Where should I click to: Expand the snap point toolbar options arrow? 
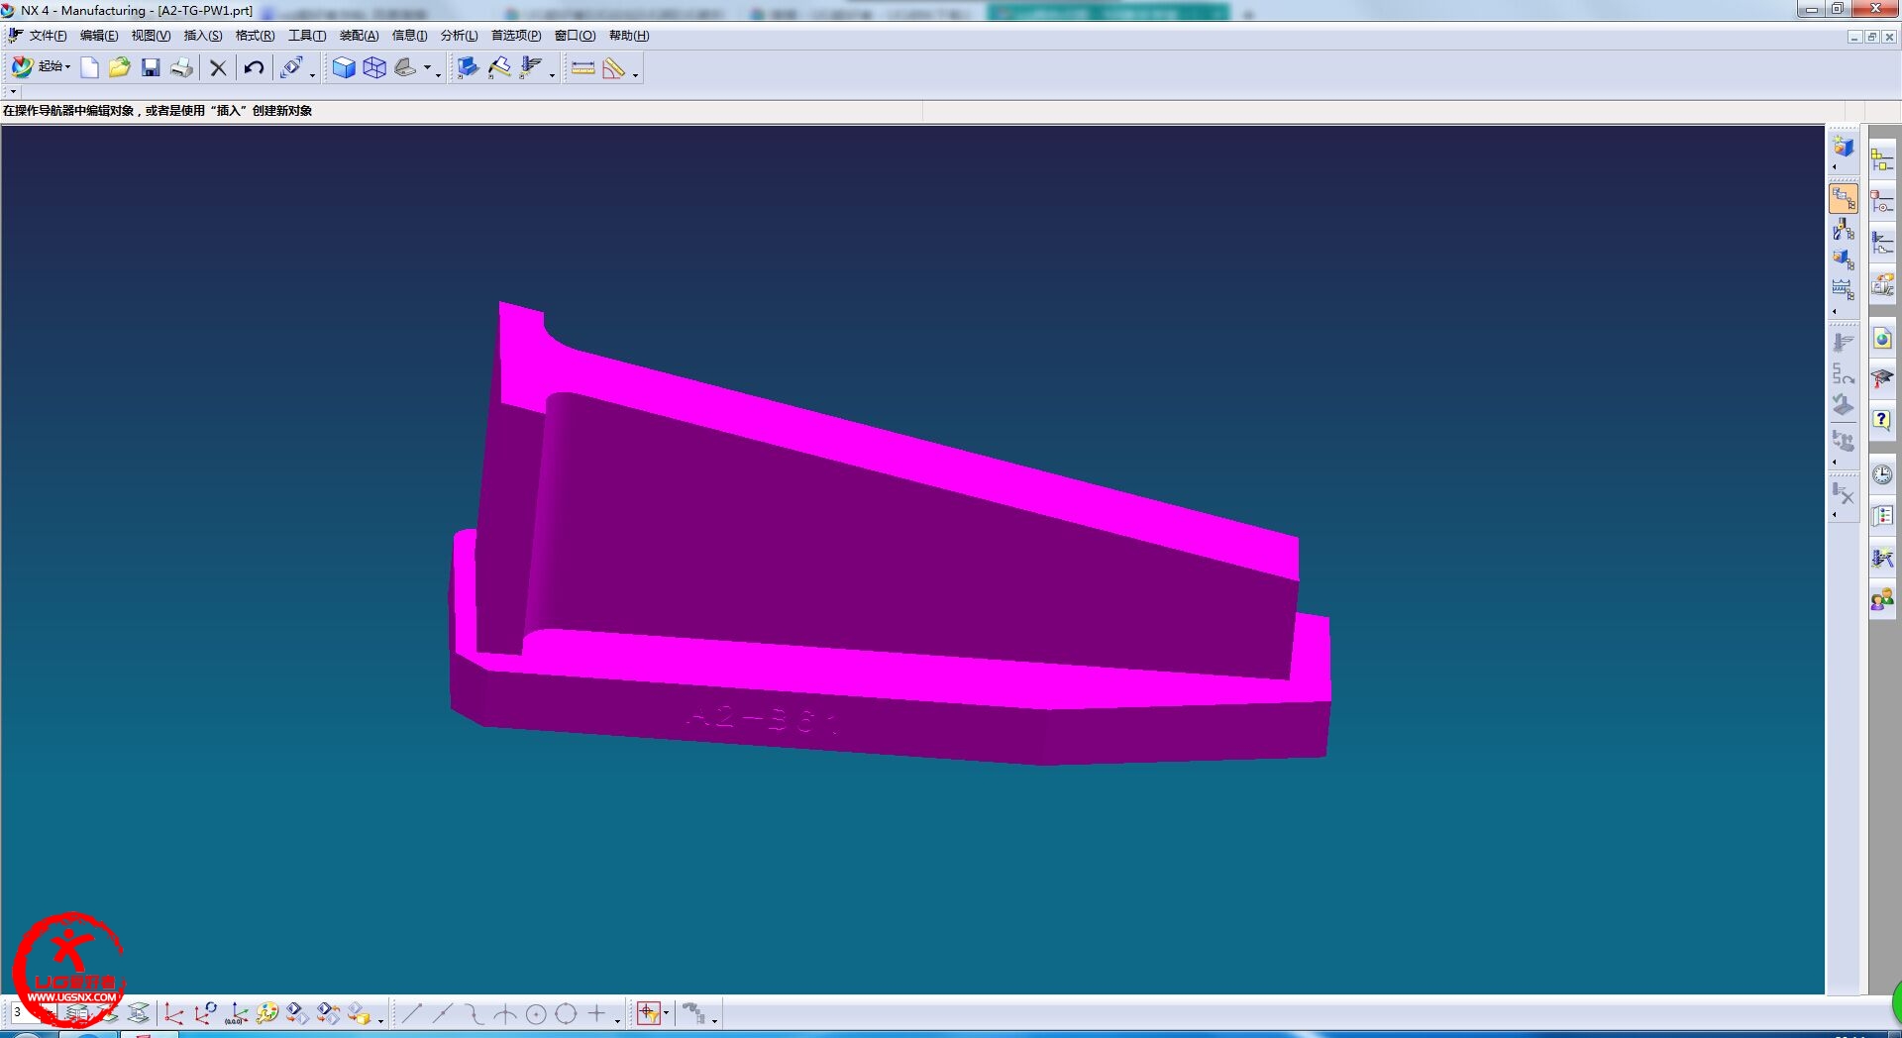tap(618, 1021)
